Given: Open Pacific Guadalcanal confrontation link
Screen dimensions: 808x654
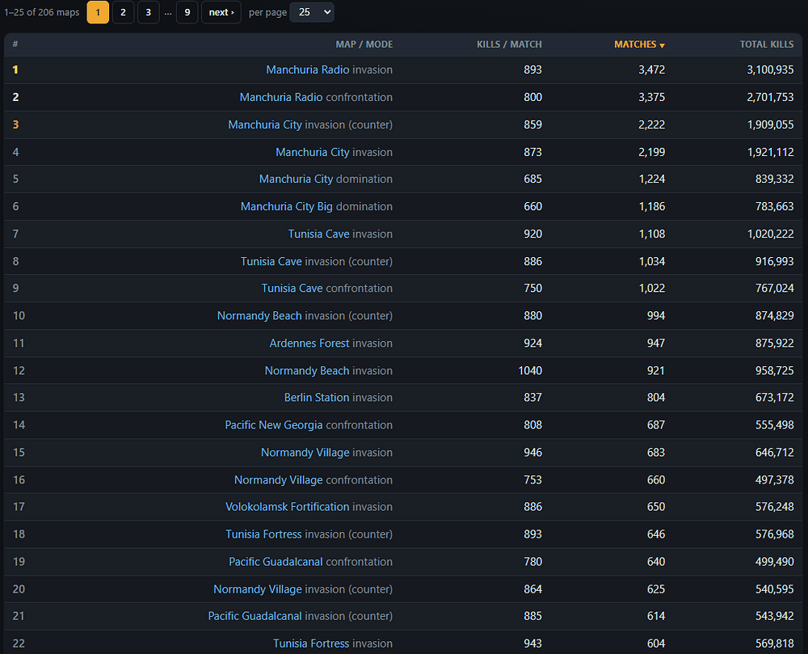Looking at the screenshot, I should (276, 562).
